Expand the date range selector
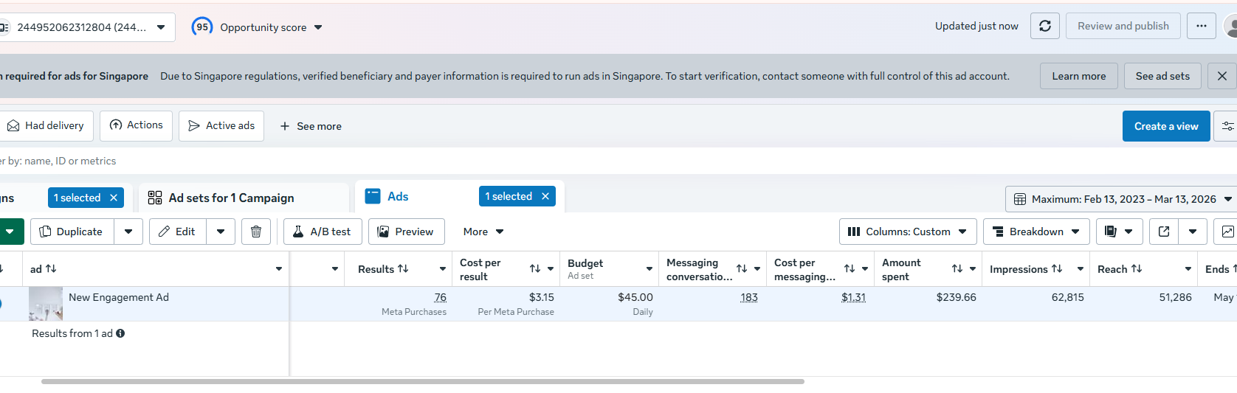Viewport: 1237px width, 393px height. point(1122,199)
